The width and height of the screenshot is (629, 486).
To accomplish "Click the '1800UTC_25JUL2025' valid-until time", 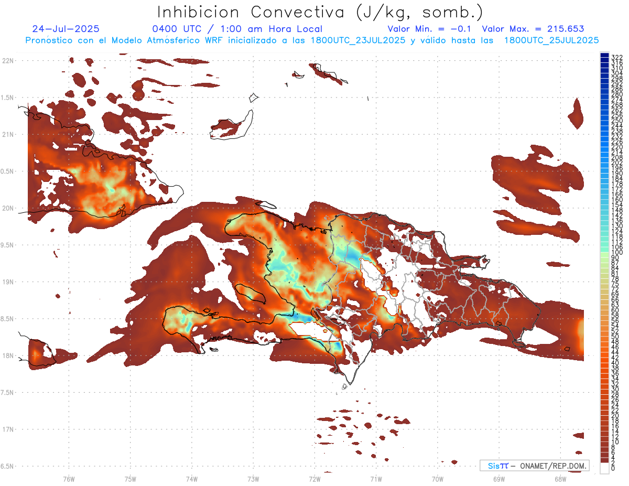I will point(551,40).
